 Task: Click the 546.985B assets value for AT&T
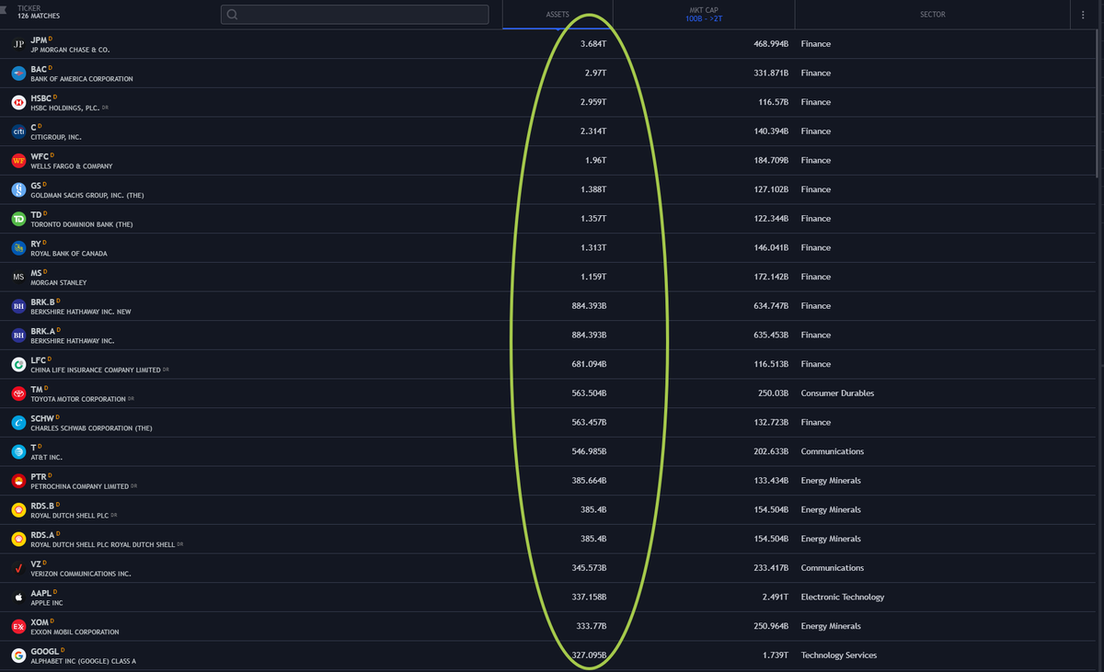589,451
